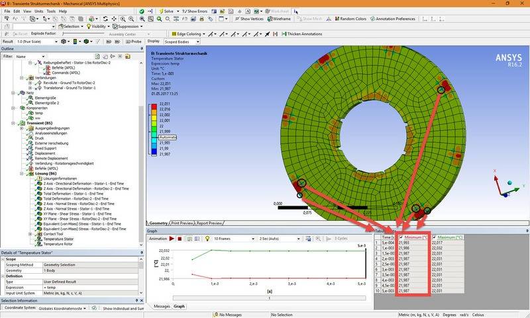Viewport: 530px width, 318px height.
Task: Switch to the Print Preview tab
Action: [x=183, y=223]
